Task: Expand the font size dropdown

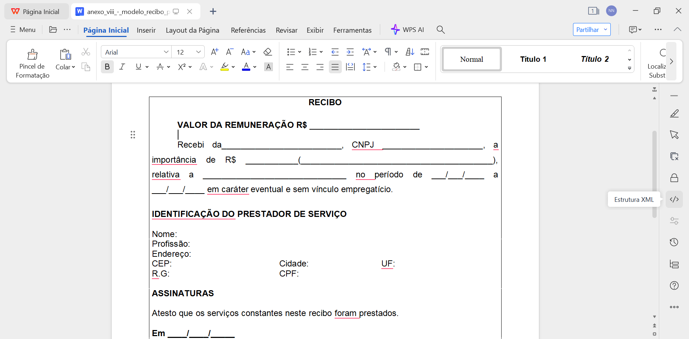Action: click(x=199, y=52)
